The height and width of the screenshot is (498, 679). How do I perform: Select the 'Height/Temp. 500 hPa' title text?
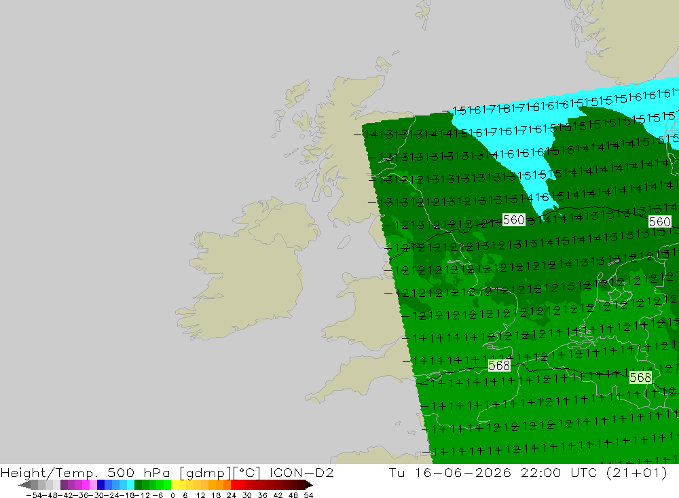tap(86, 472)
